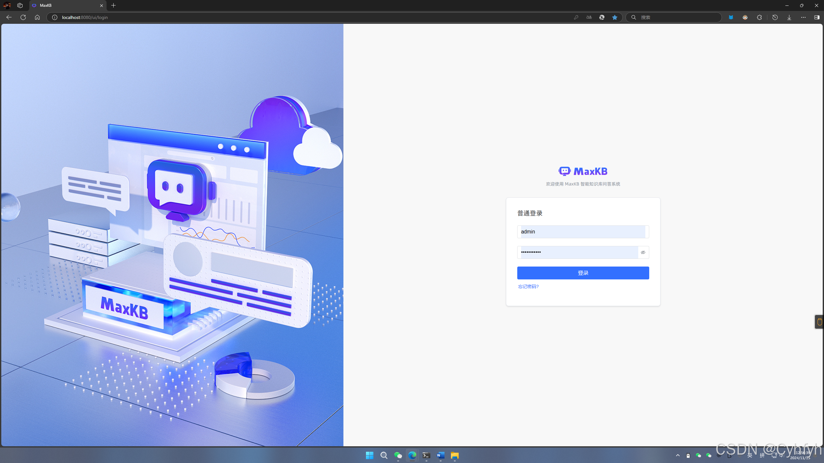Open the Tampermonkey-style extension icon
The image size is (824, 463).
[745, 17]
